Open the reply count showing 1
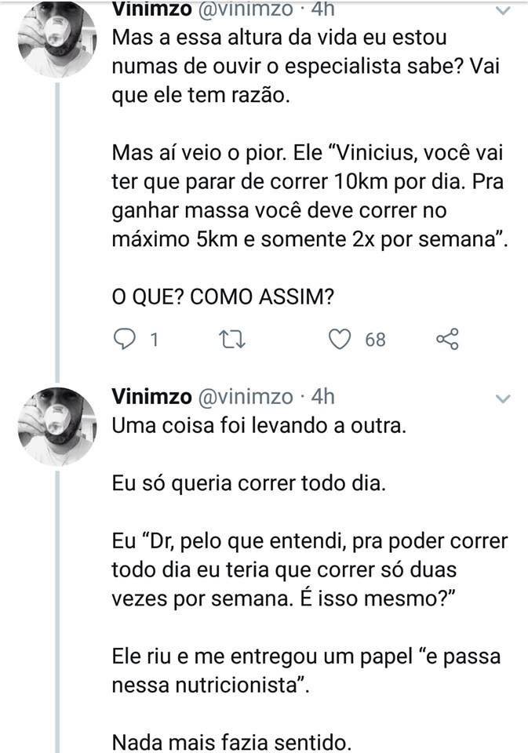 pyautogui.click(x=154, y=340)
